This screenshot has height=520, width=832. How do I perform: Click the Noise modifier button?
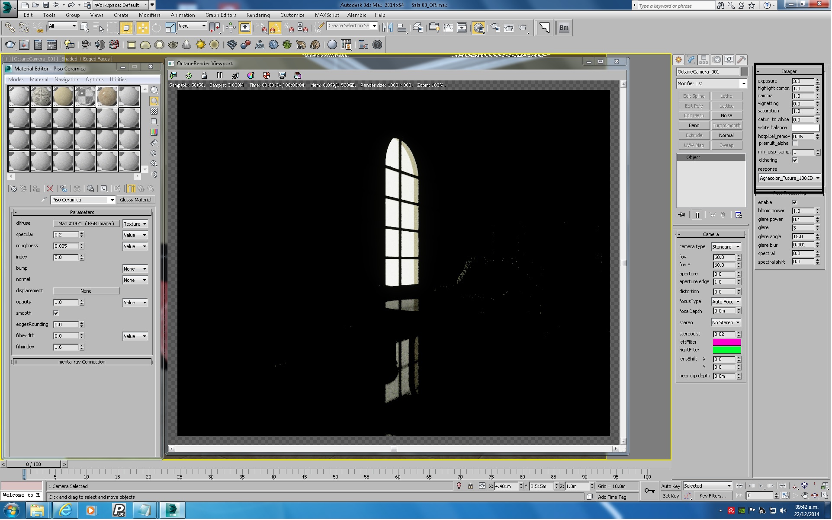[726, 116]
